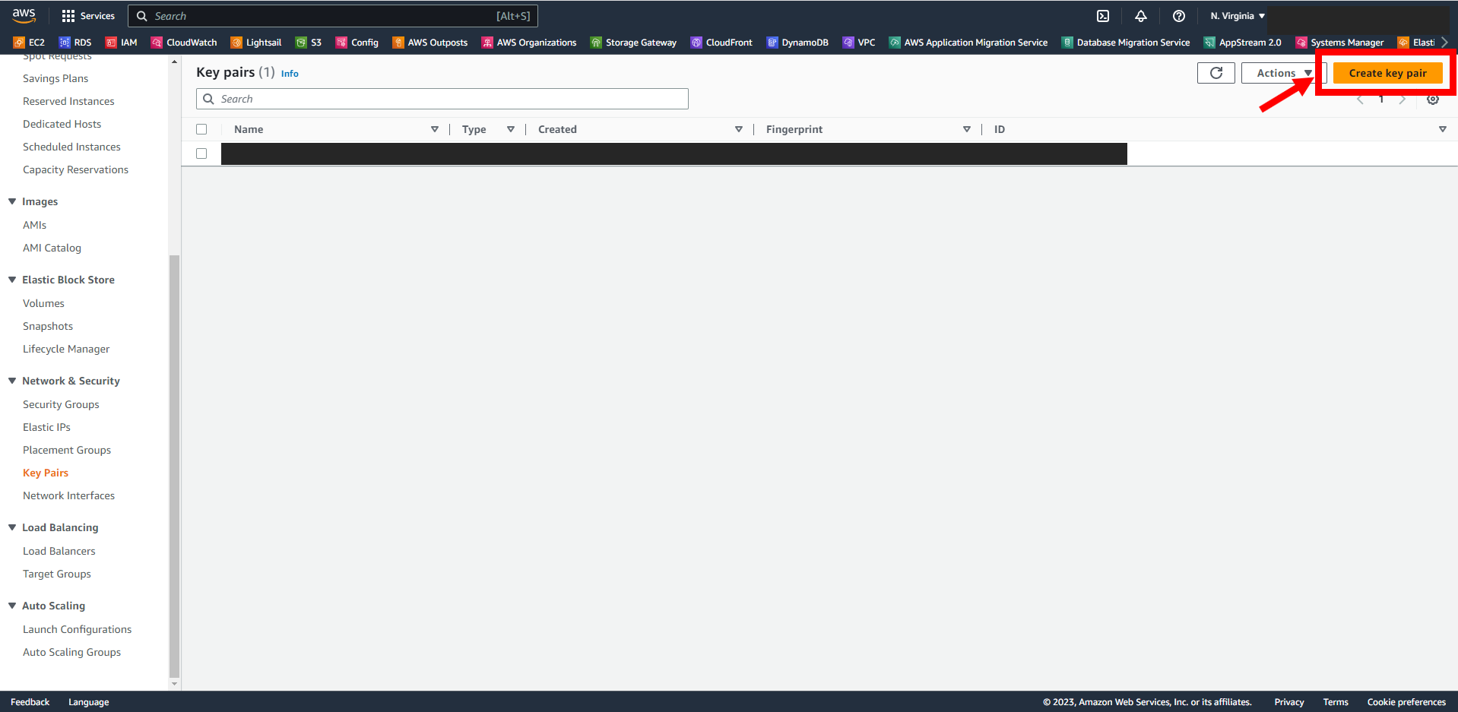Tick the first key pair row checkbox

click(x=201, y=153)
